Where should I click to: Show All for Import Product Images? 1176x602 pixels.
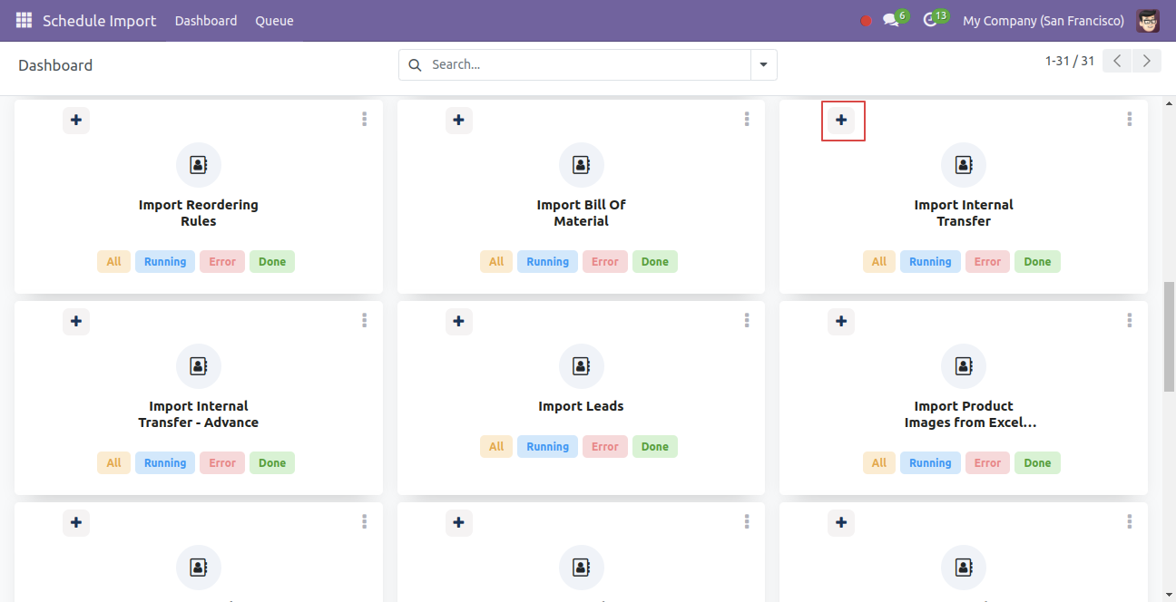pos(879,462)
